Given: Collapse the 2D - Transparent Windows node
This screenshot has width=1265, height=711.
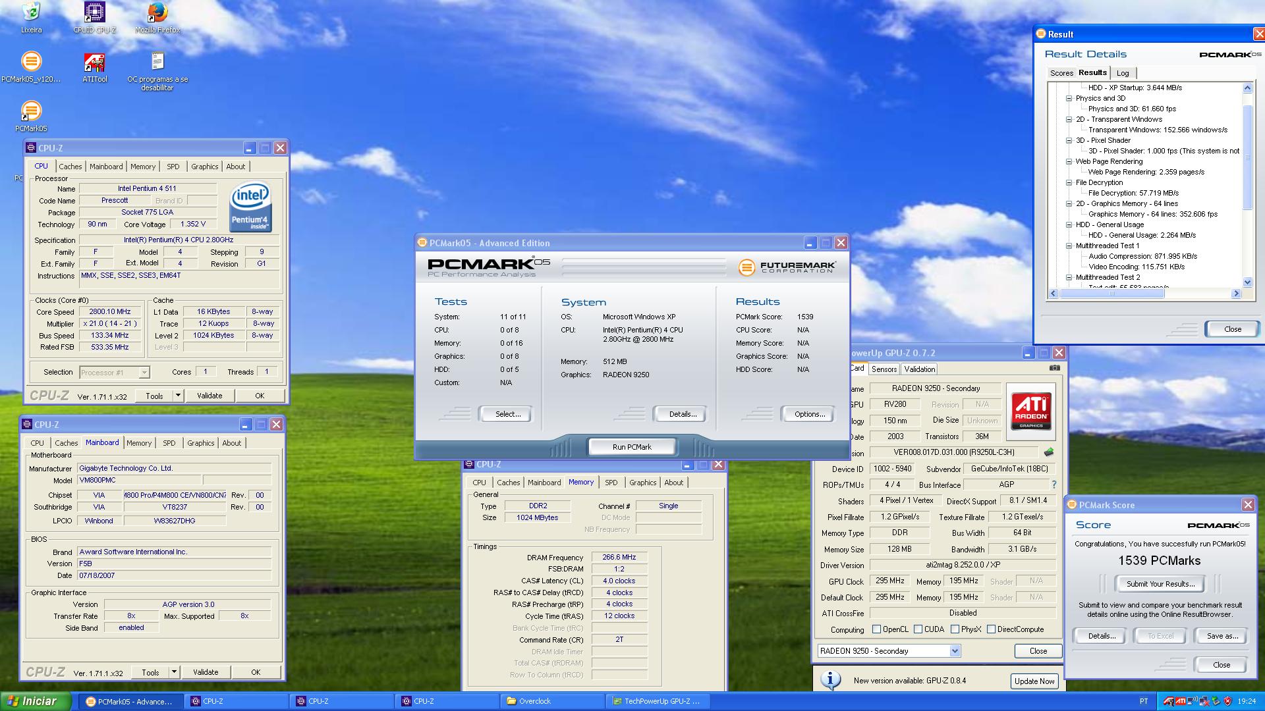Looking at the screenshot, I should pyautogui.click(x=1069, y=119).
